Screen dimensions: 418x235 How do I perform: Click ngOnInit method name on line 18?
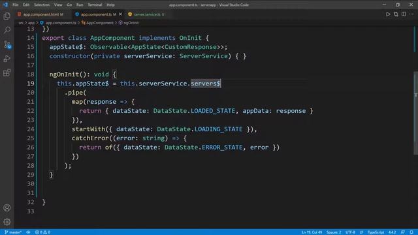[64, 74]
